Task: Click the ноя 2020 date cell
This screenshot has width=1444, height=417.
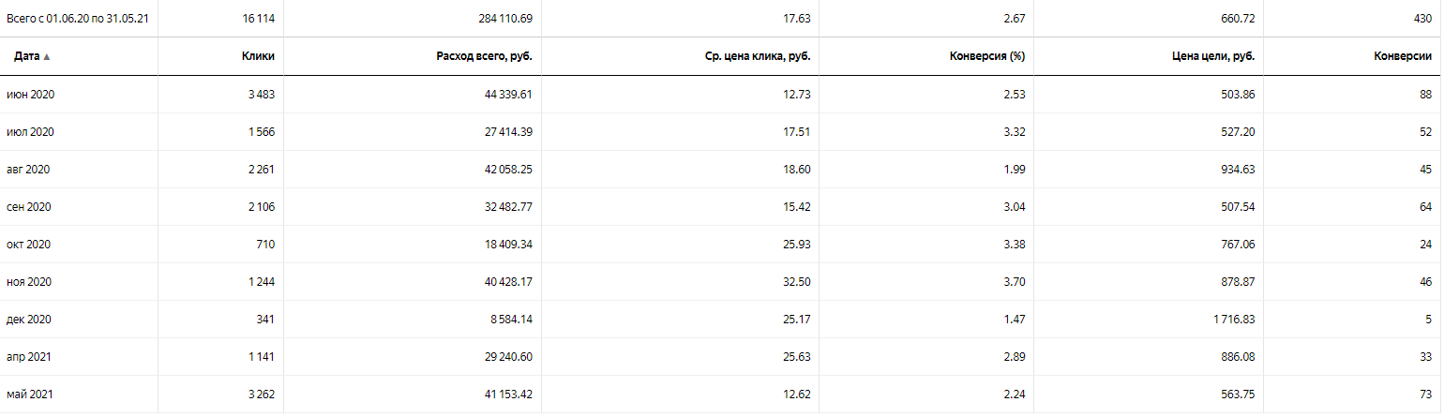Action: pyautogui.click(x=29, y=282)
